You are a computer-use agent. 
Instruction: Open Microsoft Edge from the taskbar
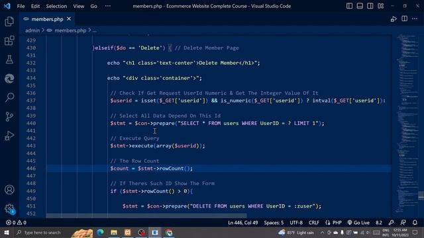click(100, 232)
